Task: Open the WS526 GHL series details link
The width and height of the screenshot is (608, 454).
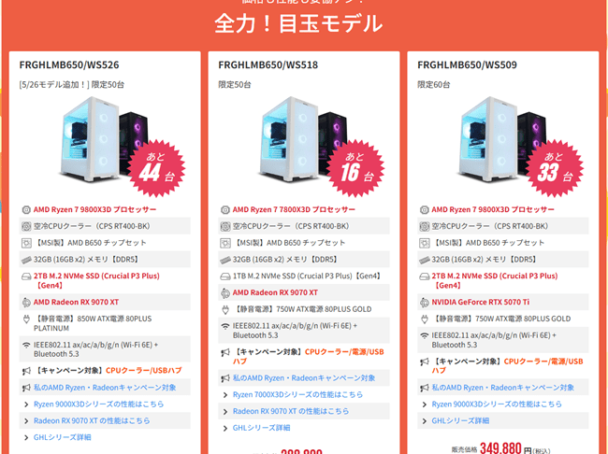Action: [63, 437]
